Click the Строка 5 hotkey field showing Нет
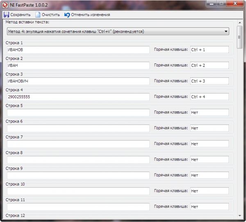The width and height of the screenshot is (246, 222). (x=210, y=112)
